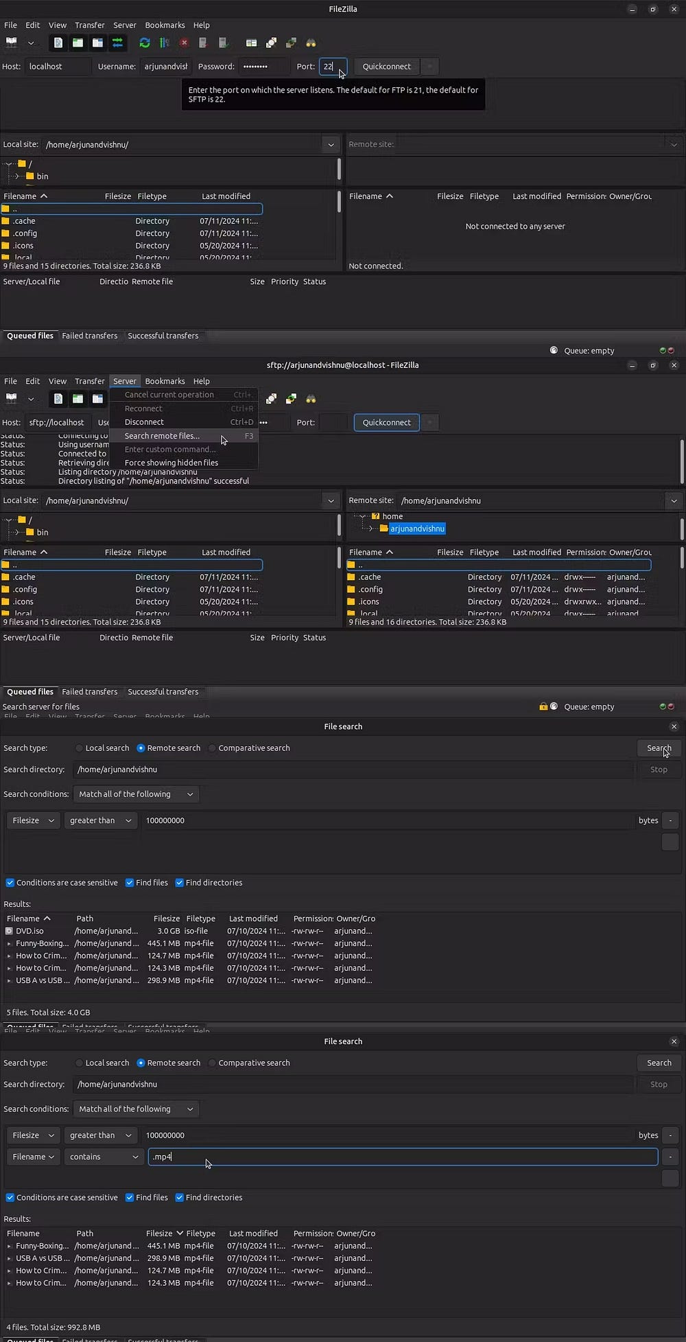Toggle message log icon in top FileZilla window

pos(58,43)
